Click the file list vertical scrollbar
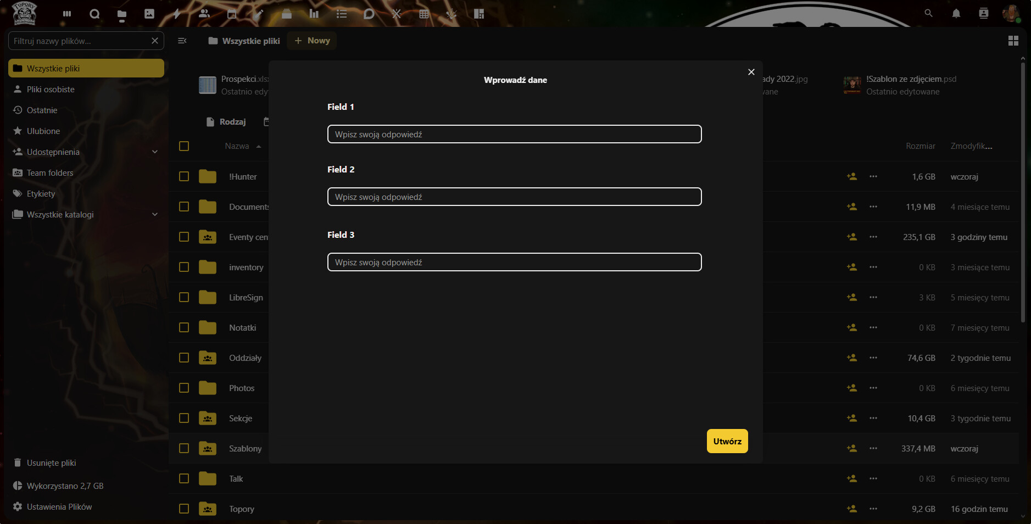This screenshot has width=1031, height=524. click(x=1023, y=192)
